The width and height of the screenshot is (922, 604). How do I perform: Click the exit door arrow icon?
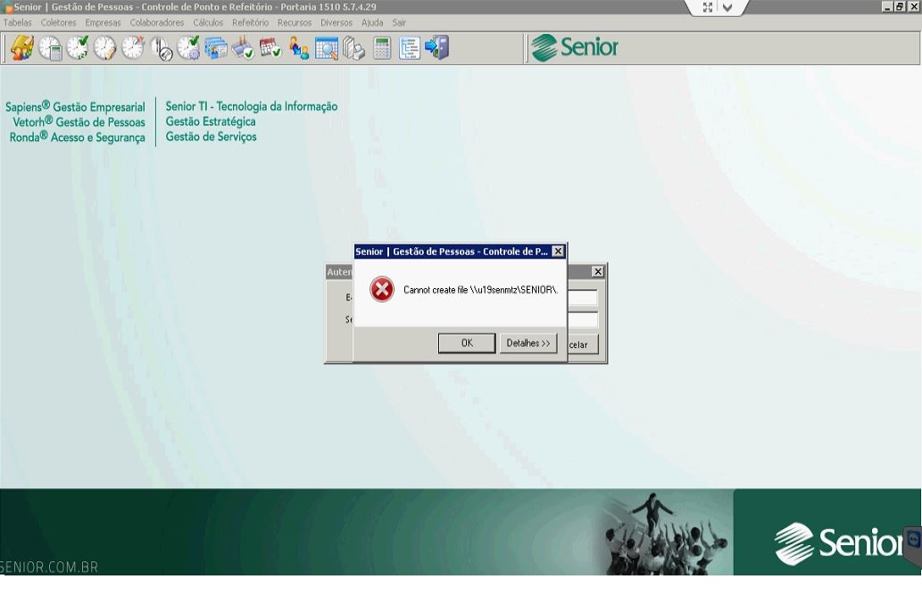point(436,48)
